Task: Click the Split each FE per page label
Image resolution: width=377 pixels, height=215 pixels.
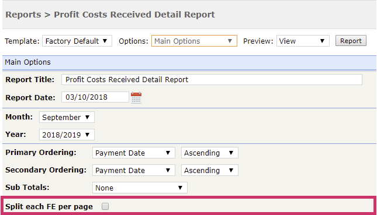Action: (x=49, y=207)
